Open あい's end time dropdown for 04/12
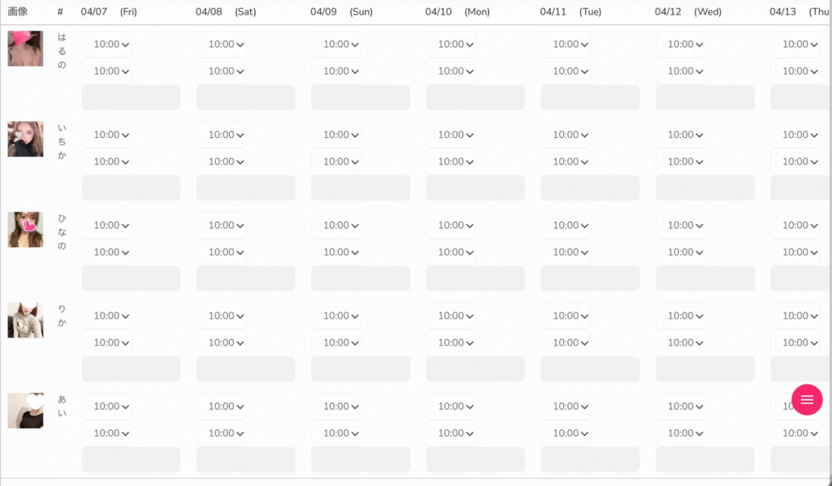This screenshot has width=832, height=486. click(x=682, y=433)
